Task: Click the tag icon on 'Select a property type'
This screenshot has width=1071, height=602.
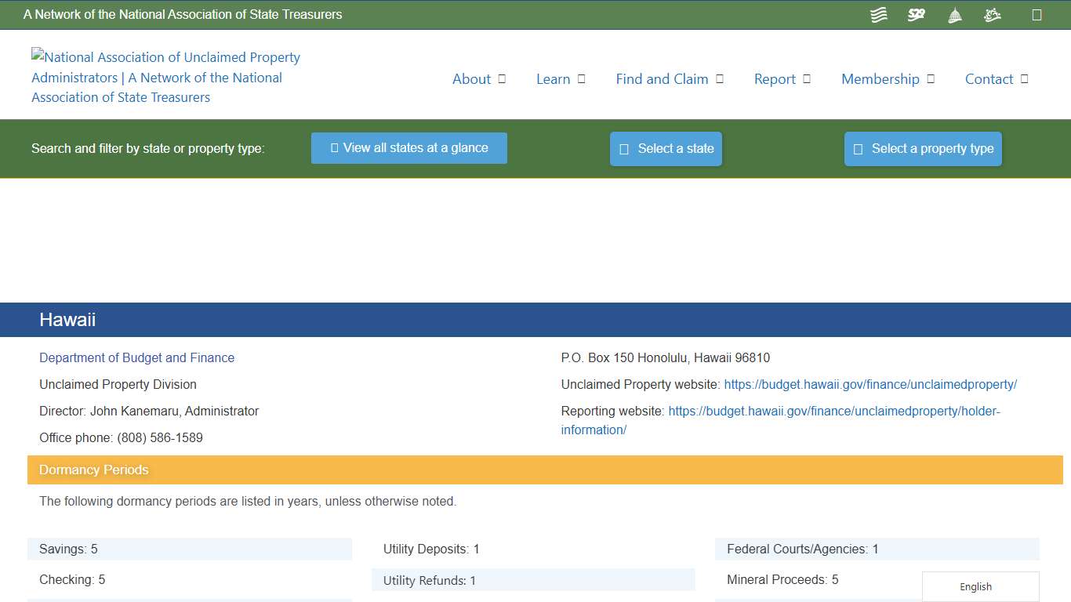Action: (855, 148)
